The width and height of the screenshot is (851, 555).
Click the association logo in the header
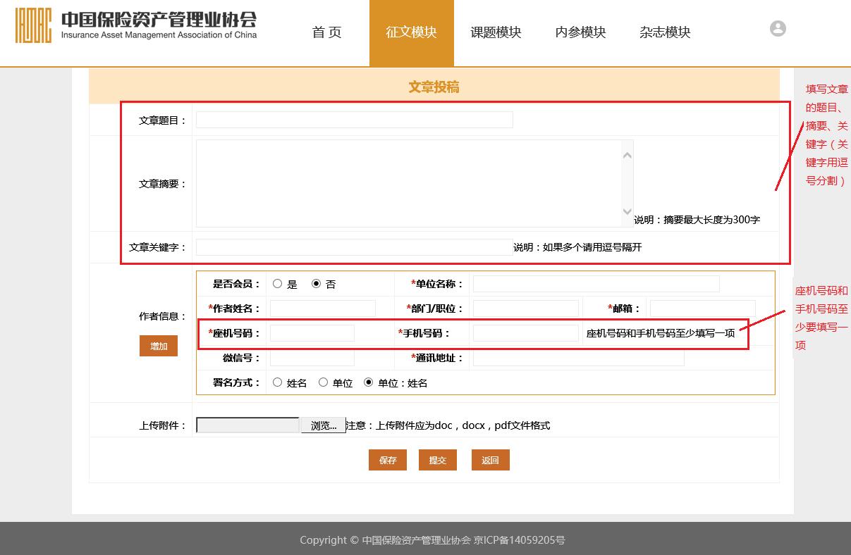pyautogui.click(x=136, y=26)
